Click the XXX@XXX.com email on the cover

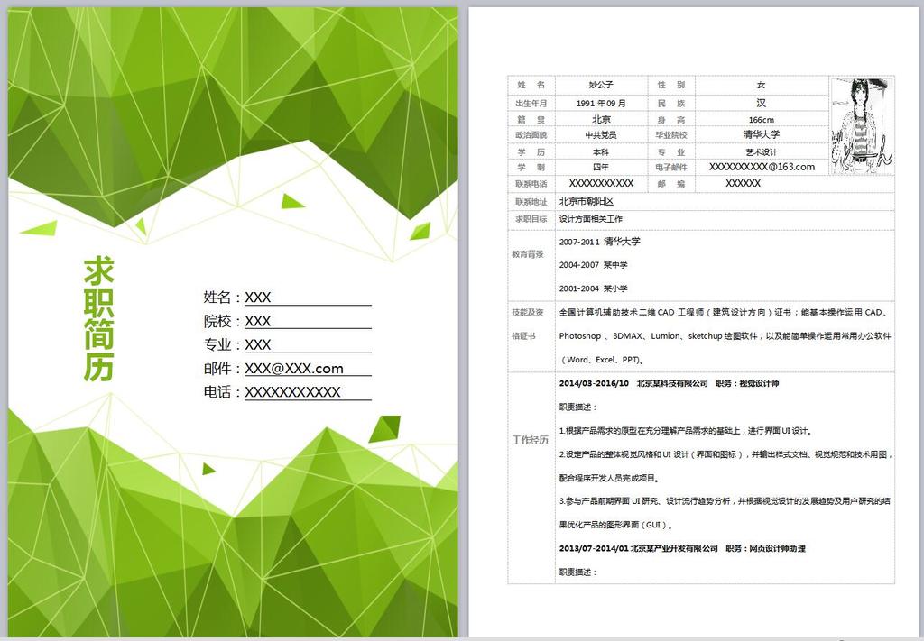click(294, 369)
